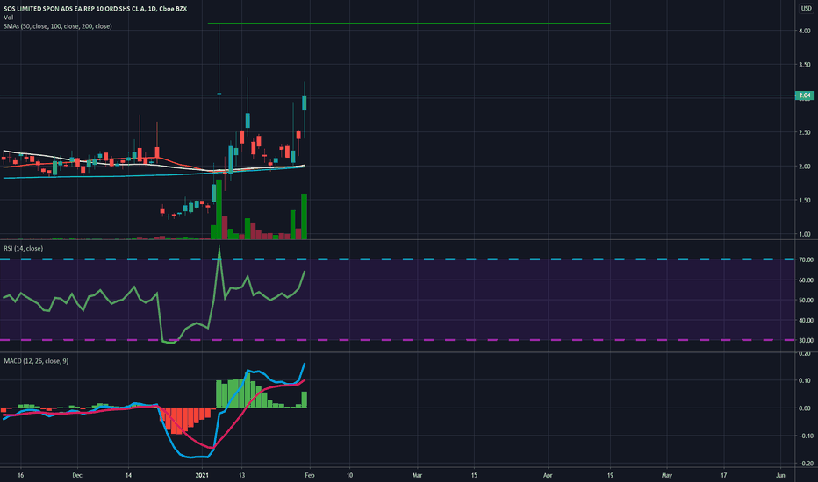This screenshot has width=818, height=482.
Task: Click the RSI 40.00 scale label
Action: [x=806, y=321]
